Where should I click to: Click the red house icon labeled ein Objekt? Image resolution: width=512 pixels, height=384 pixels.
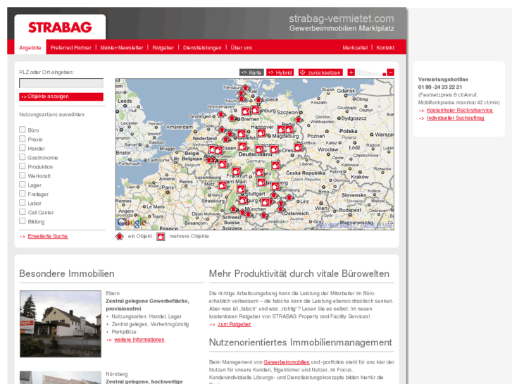click(x=120, y=236)
